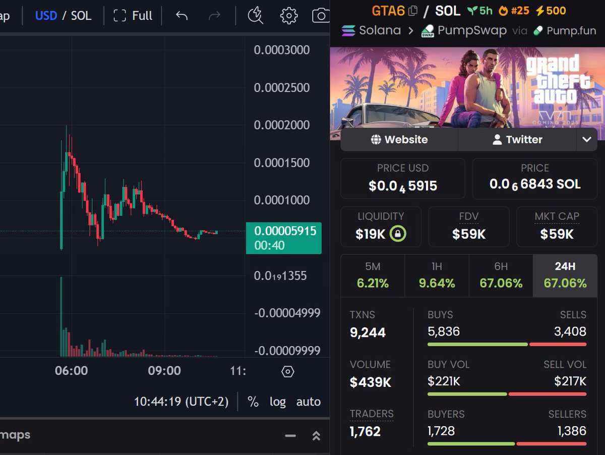The height and width of the screenshot is (455, 605).
Task: Select the 1H timeframe tab
Action: coord(437,275)
